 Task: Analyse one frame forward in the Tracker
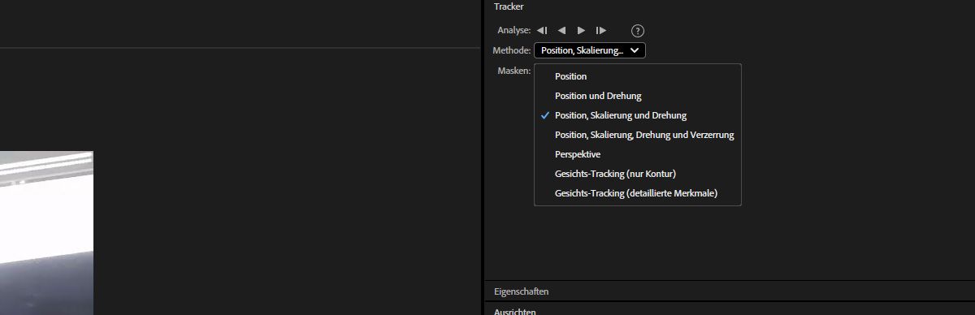tap(601, 30)
